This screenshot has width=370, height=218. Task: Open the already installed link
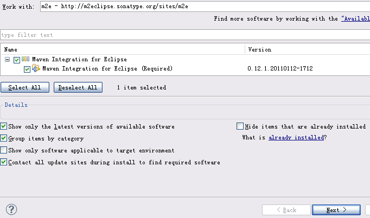[x=296, y=137]
